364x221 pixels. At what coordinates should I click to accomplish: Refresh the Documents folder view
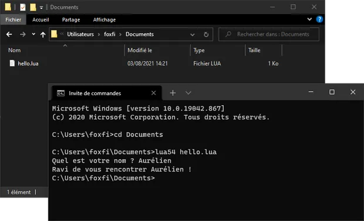click(206, 35)
